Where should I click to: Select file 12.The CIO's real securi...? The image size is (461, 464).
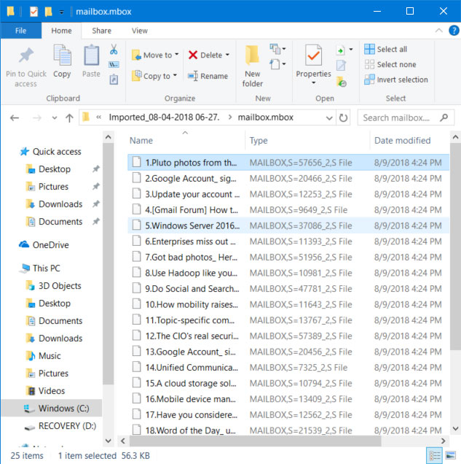coord(288,336)
